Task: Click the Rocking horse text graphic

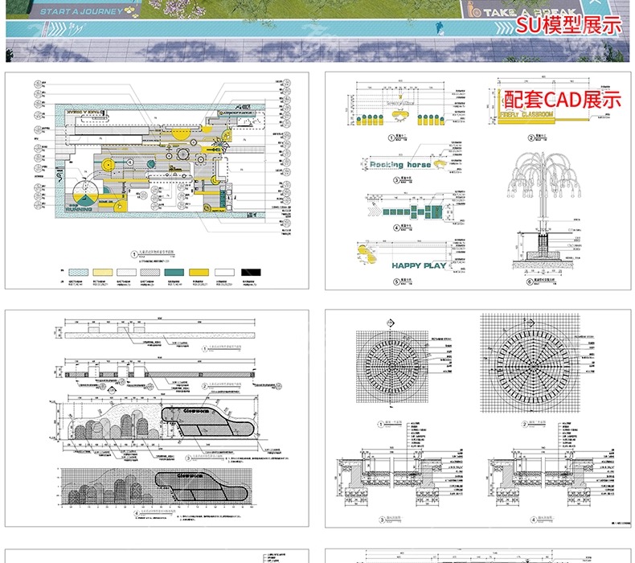Action: 400,164
